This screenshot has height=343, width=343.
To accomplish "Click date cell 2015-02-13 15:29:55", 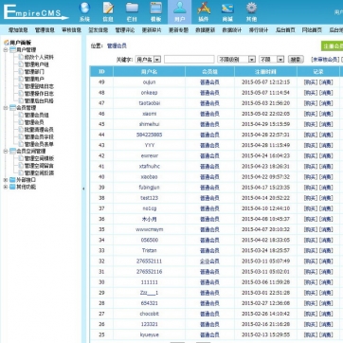I will [265, 334].
